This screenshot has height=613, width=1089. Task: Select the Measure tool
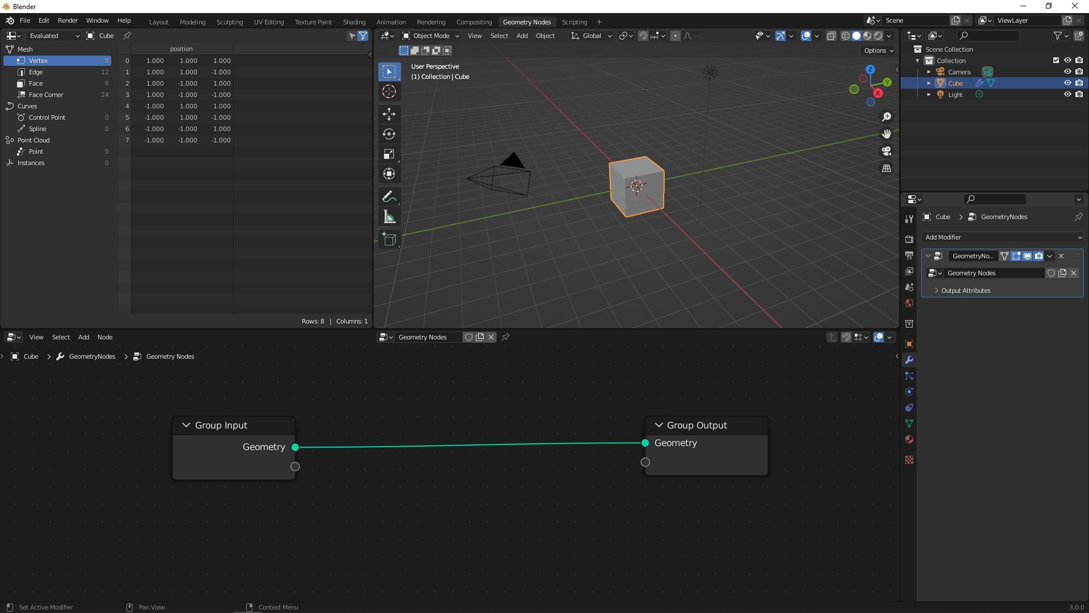point(389,217)
